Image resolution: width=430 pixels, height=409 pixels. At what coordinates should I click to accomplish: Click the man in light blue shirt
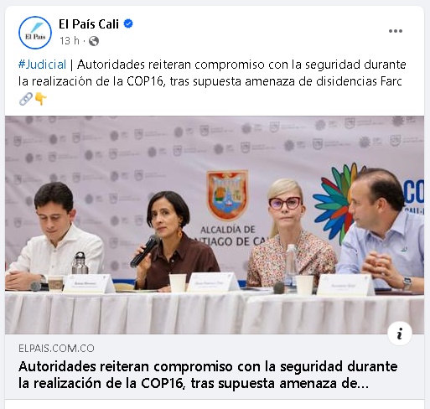[383, 230]
